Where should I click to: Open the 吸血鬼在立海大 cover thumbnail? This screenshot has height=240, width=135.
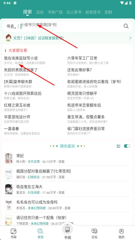pos(9,189)
